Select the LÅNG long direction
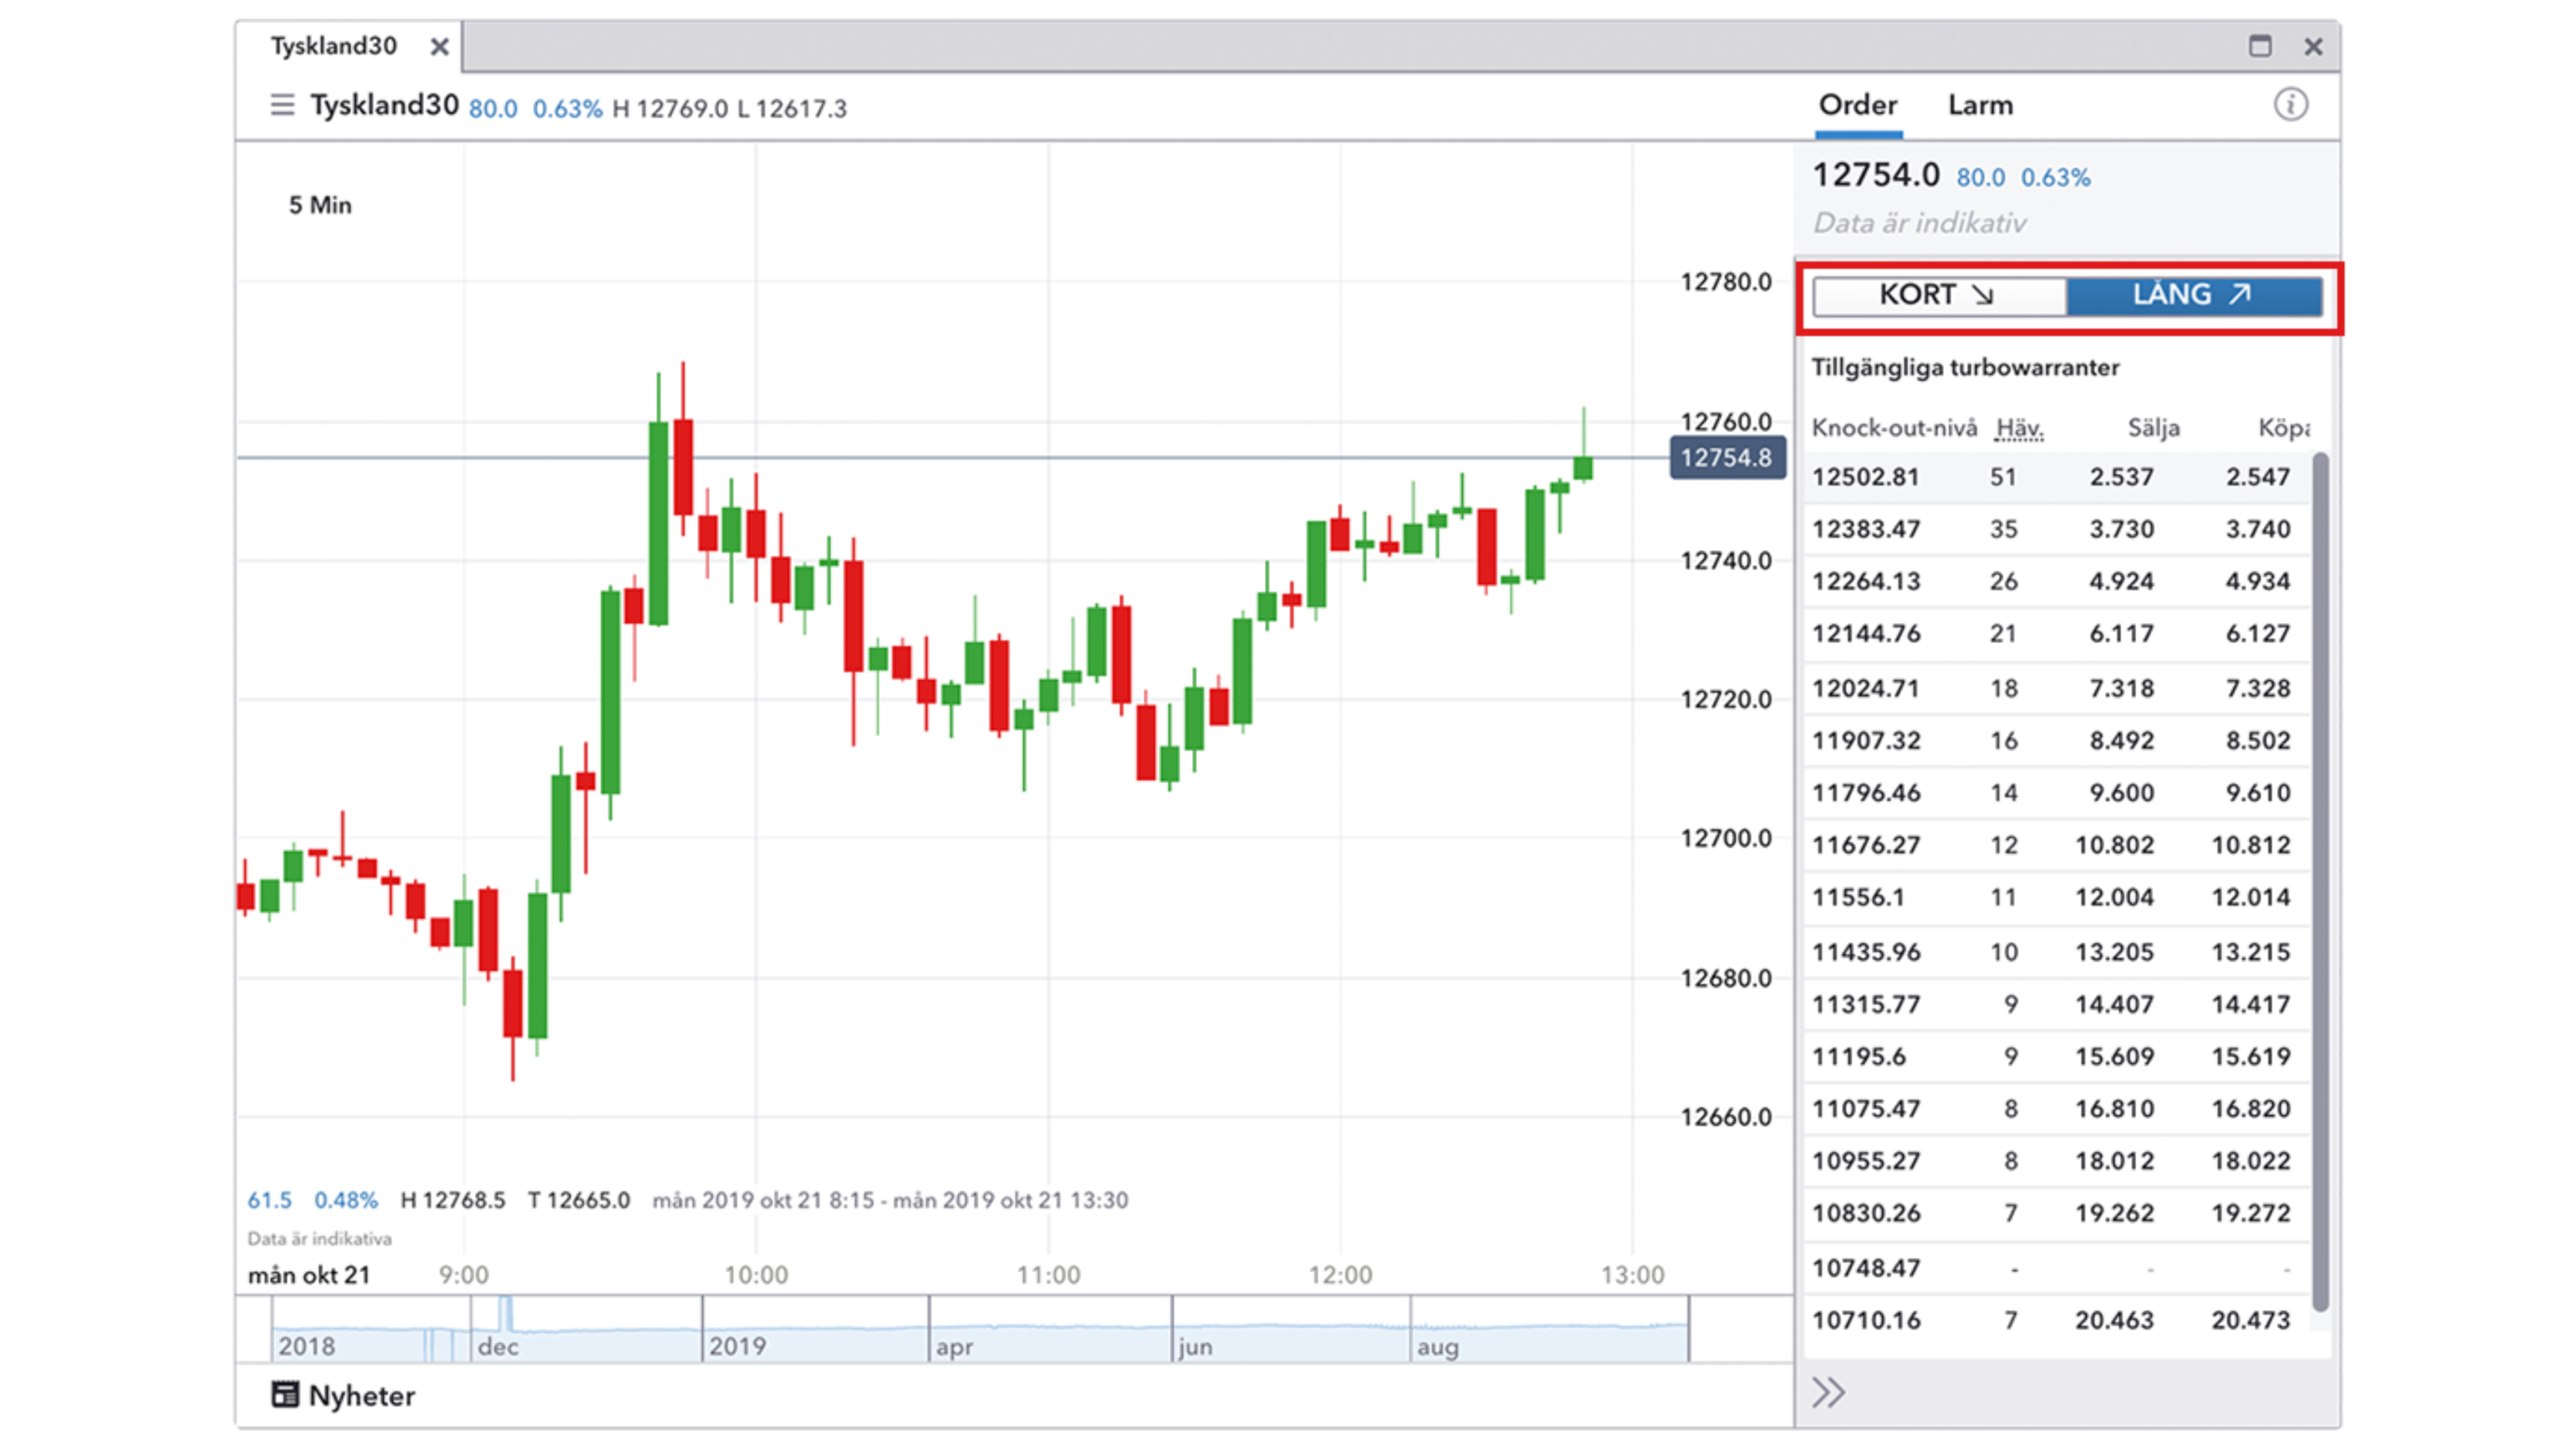Image resolution: width=2576 pixels, height=1449 pixels. (x=2193, y=295)
